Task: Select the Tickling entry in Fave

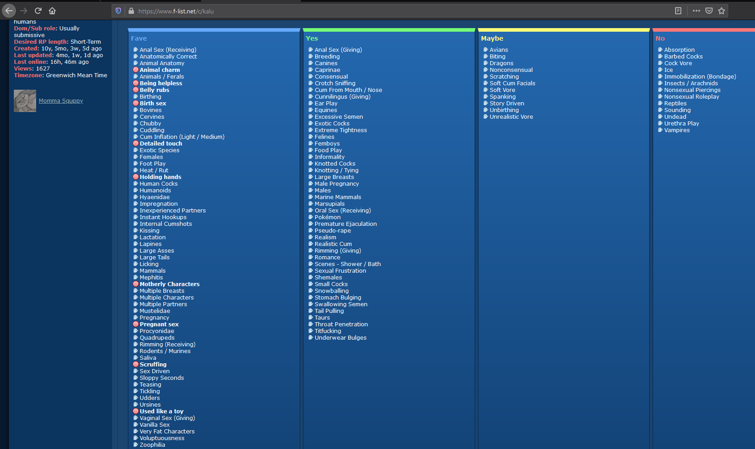Action: tap(150, 391)
